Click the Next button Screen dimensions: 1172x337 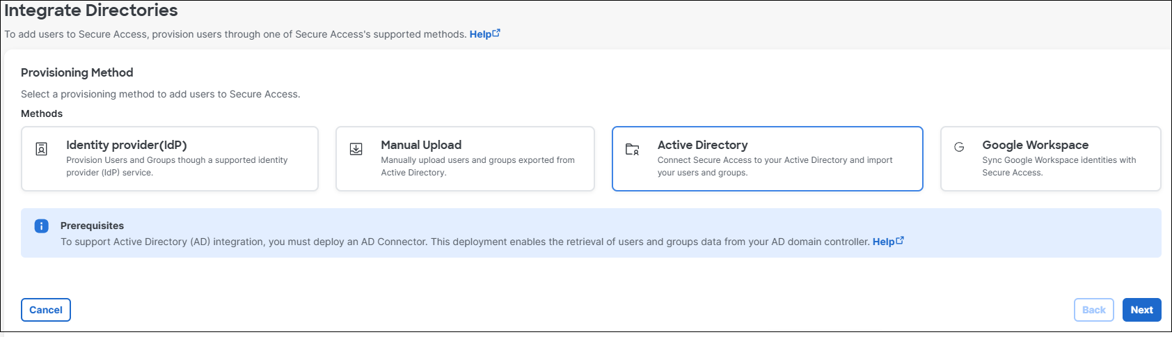[1141, 310]
